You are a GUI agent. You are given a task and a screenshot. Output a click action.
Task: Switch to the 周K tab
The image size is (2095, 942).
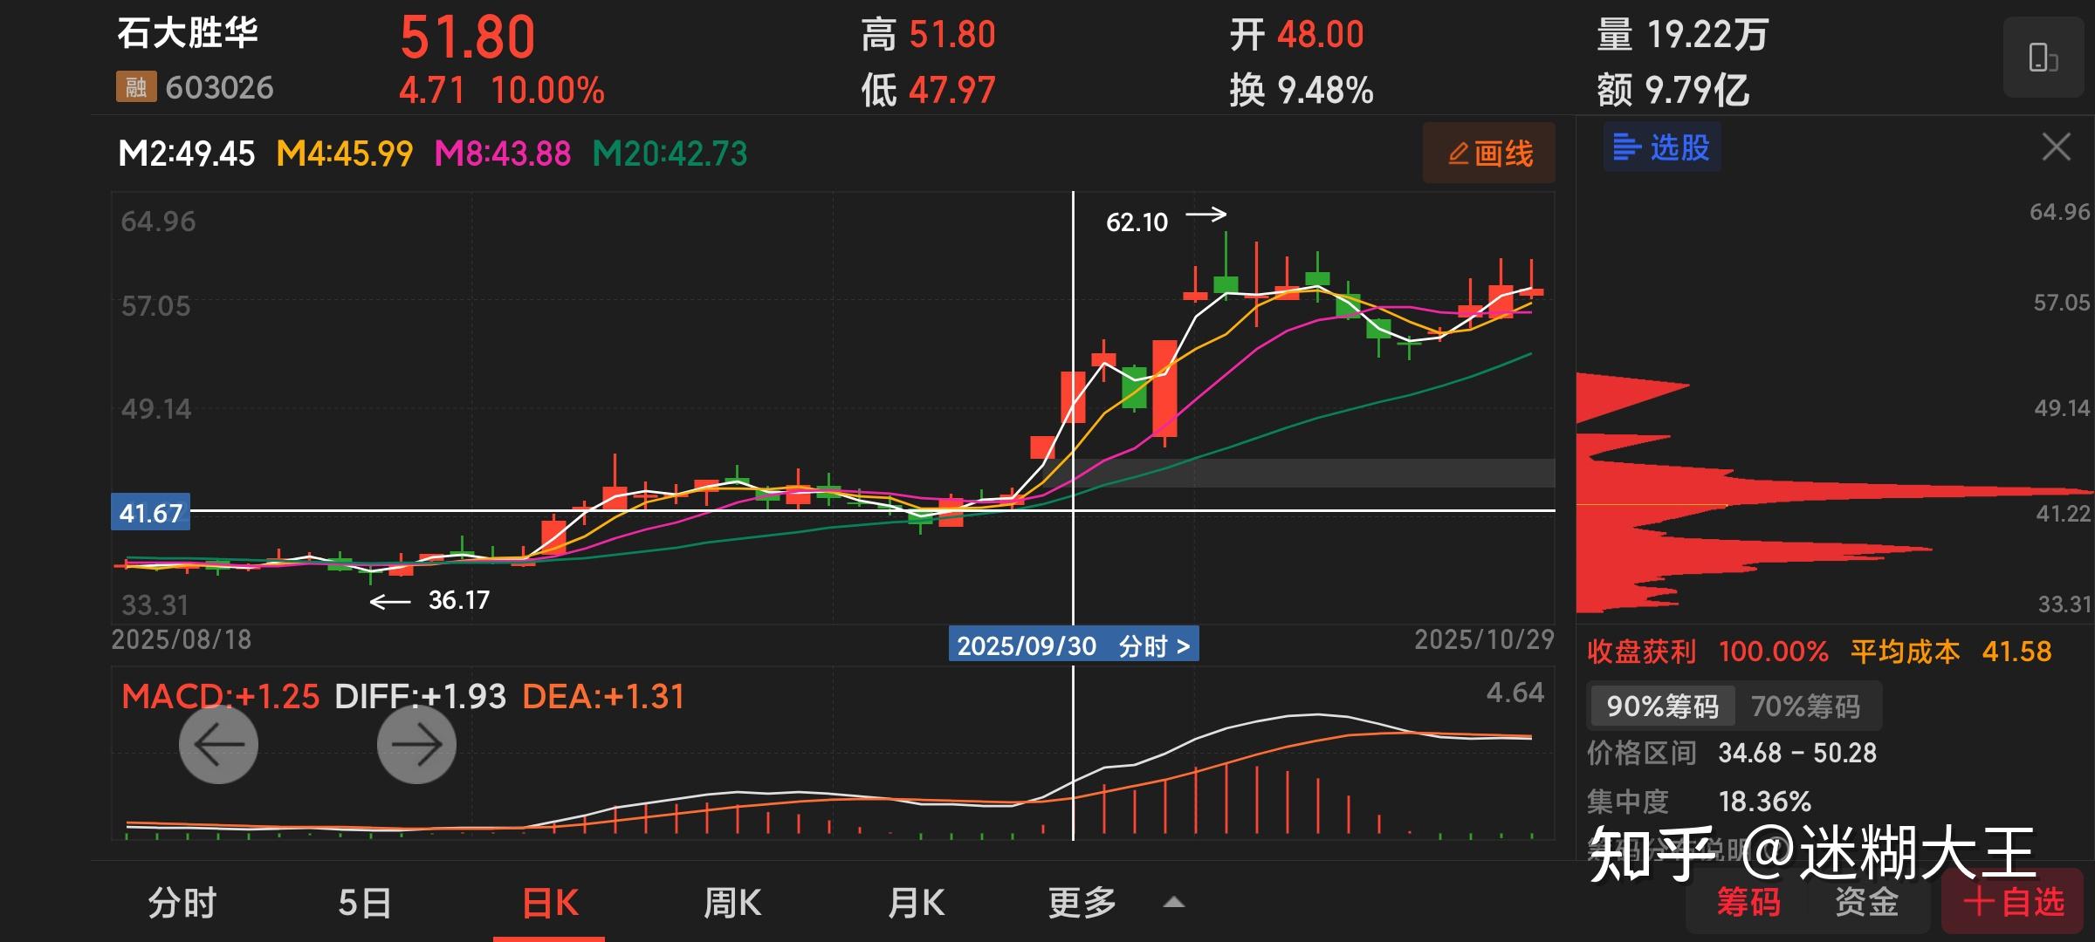(x=732, y=903)
